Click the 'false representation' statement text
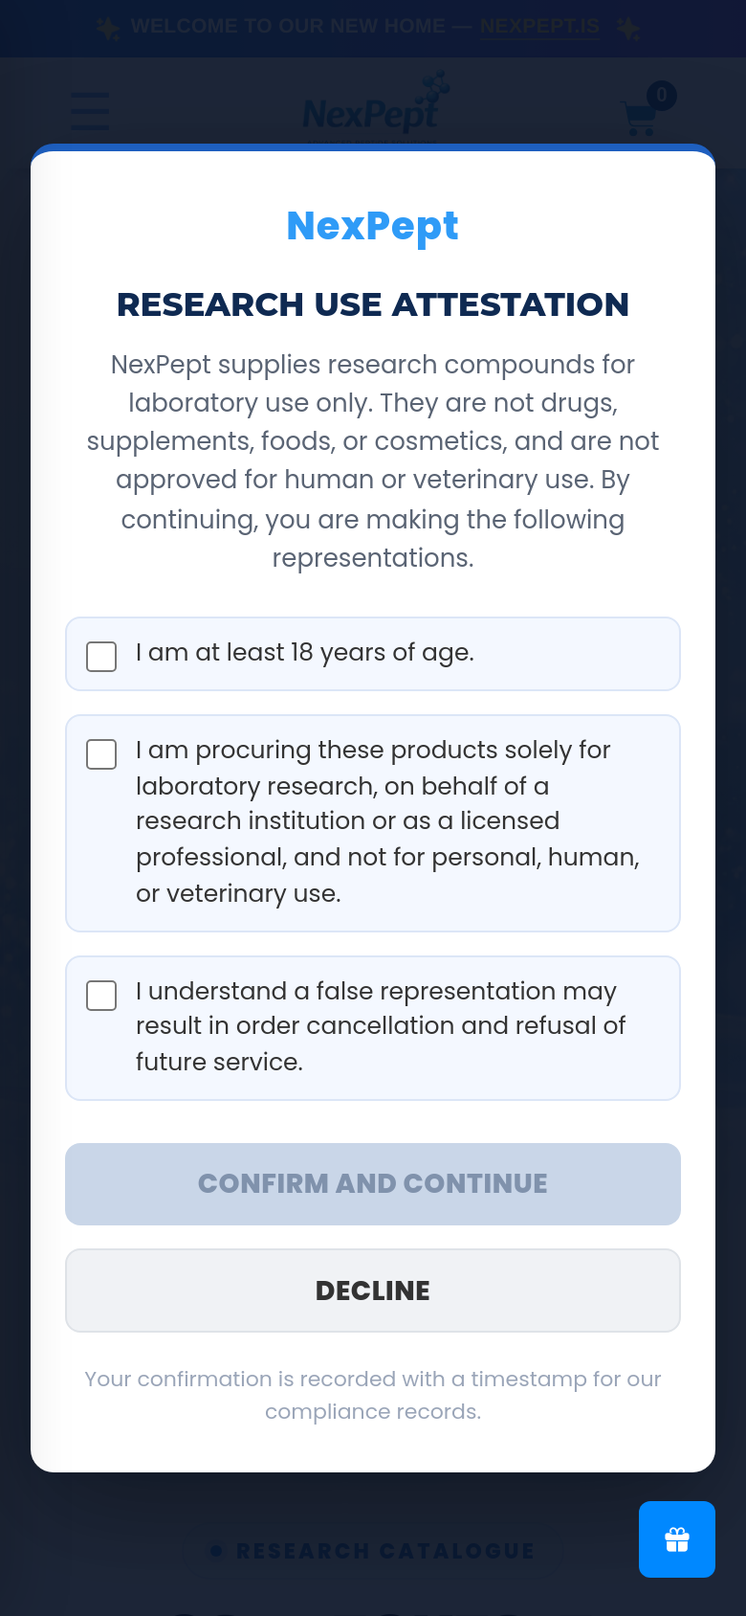Image resolution: width=746 pixels, height=1616 pixels. [x=381, y=1026]
